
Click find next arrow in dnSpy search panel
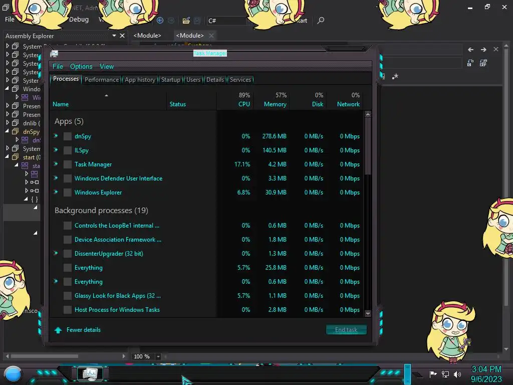[483, 50]
